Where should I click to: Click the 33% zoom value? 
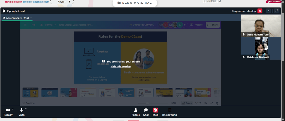[x=173, y=103]
